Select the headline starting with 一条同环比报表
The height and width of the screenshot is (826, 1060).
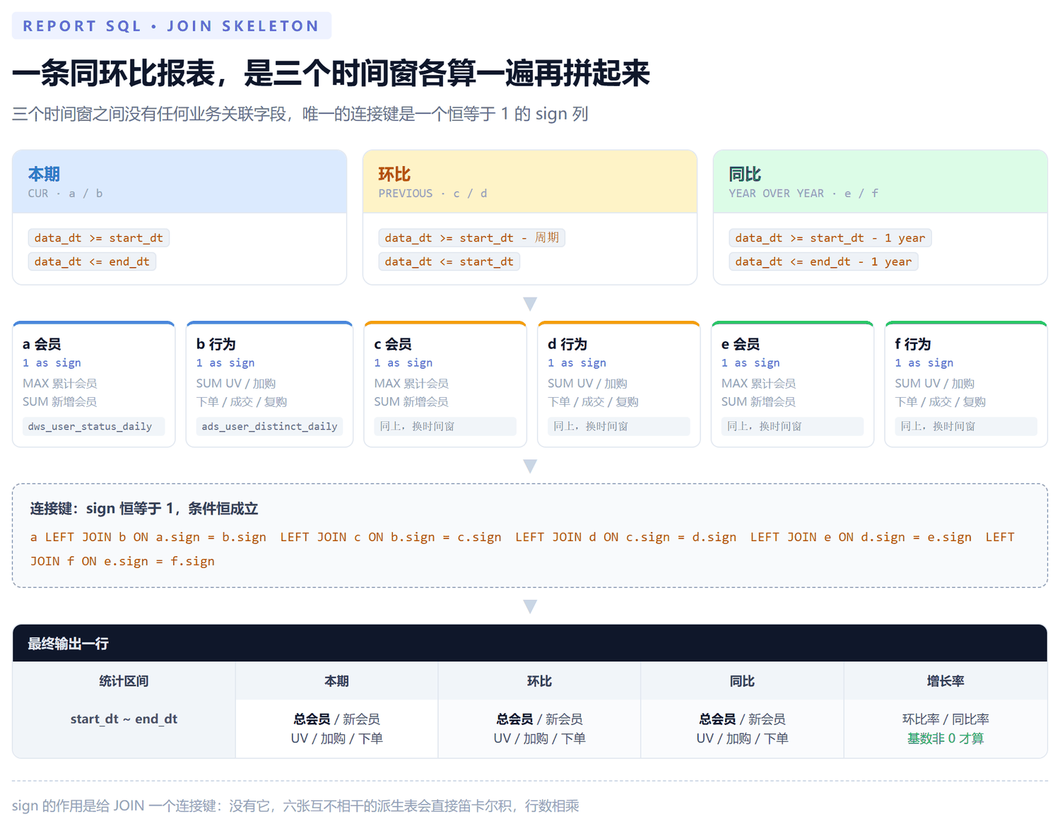[x=331, y=73]
